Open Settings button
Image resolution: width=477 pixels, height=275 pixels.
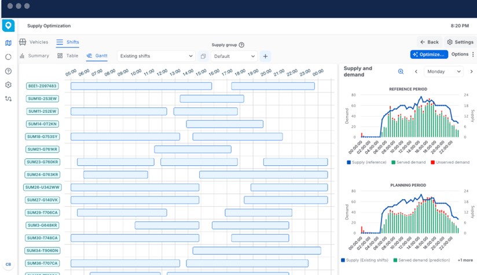point(460,42)
